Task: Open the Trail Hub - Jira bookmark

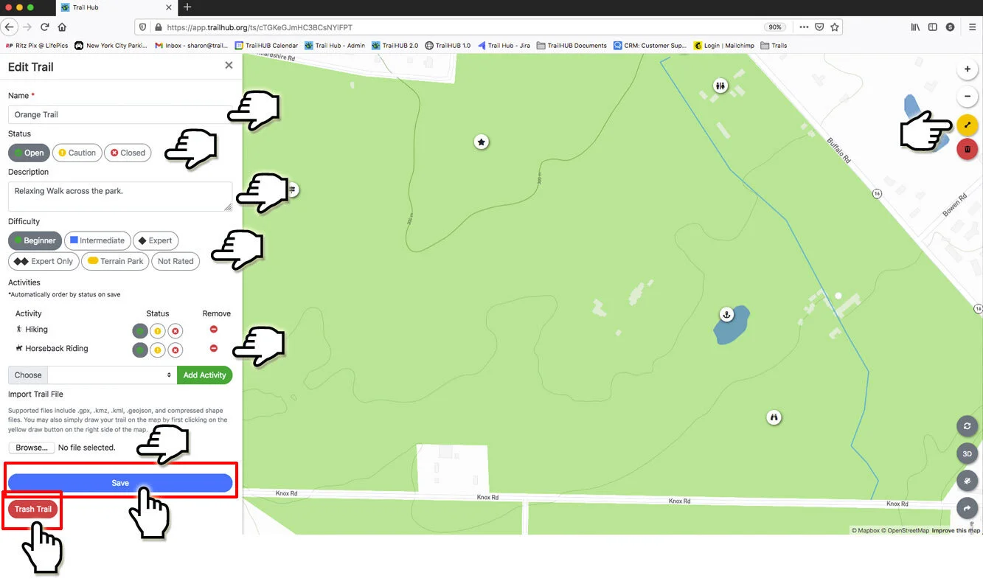Action: 504,46
